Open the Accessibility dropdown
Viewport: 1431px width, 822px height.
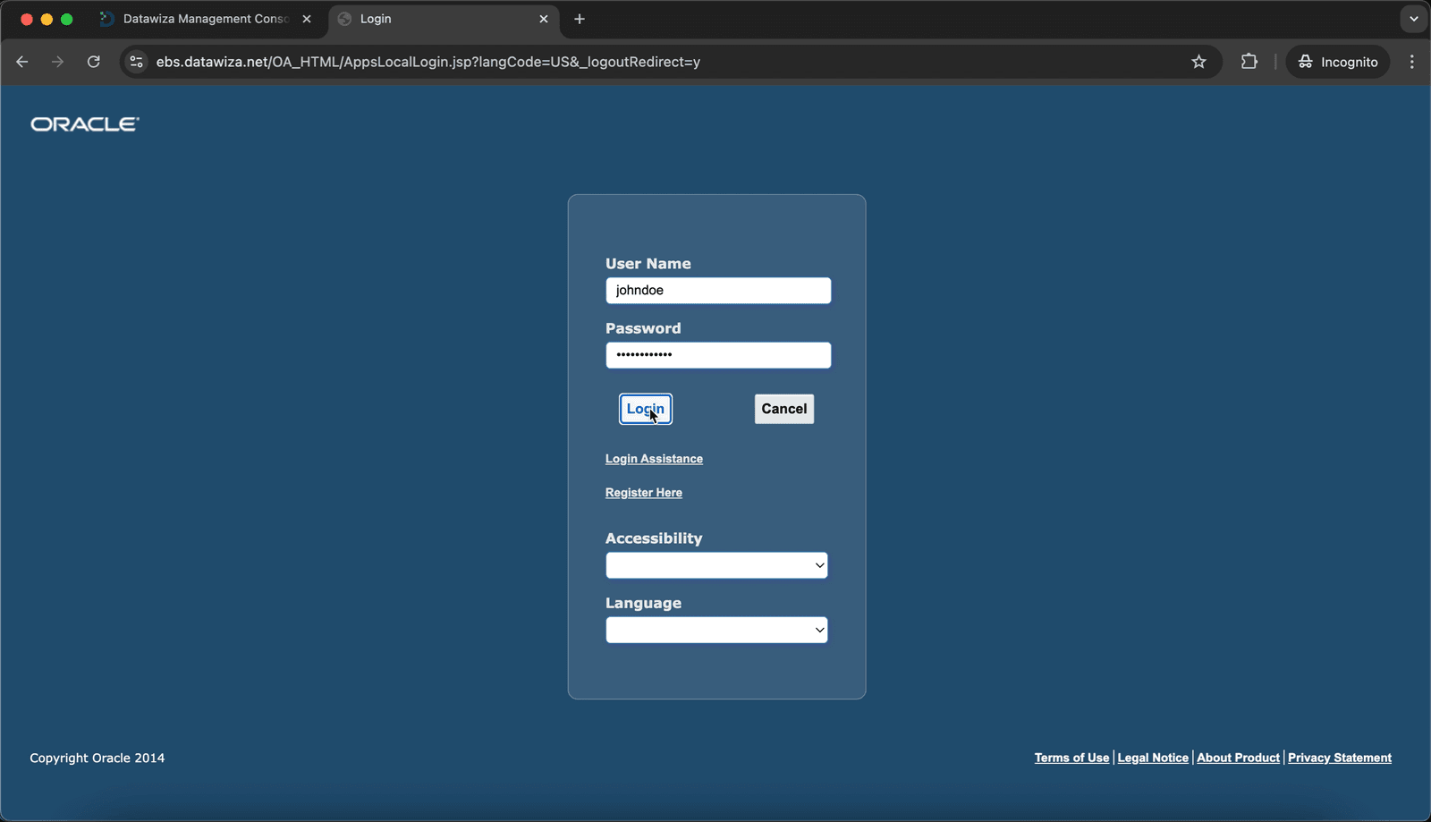coord(716,565)
